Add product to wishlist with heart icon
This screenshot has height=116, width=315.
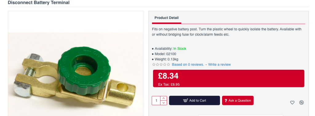(x=292, y=103)
